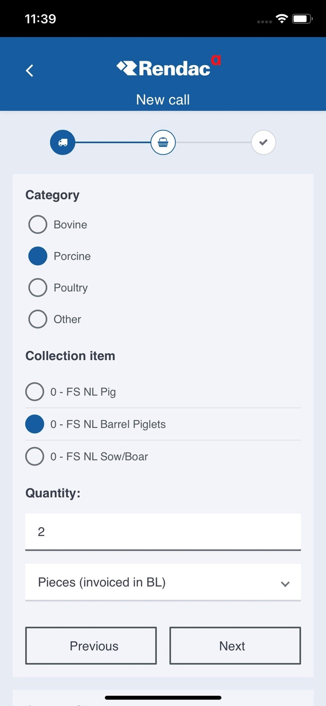Select 0 - FS NL Pig item

(x=163, y=392)
